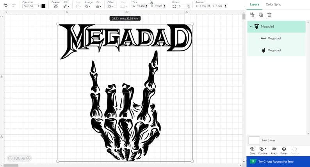Click the Deselect icon
Image resolution: width=310 pixels, height=167 pixels.
(56, 6)
